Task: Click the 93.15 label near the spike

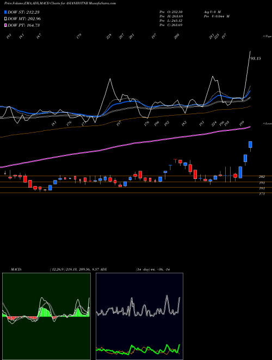Action: click(255, 58)
